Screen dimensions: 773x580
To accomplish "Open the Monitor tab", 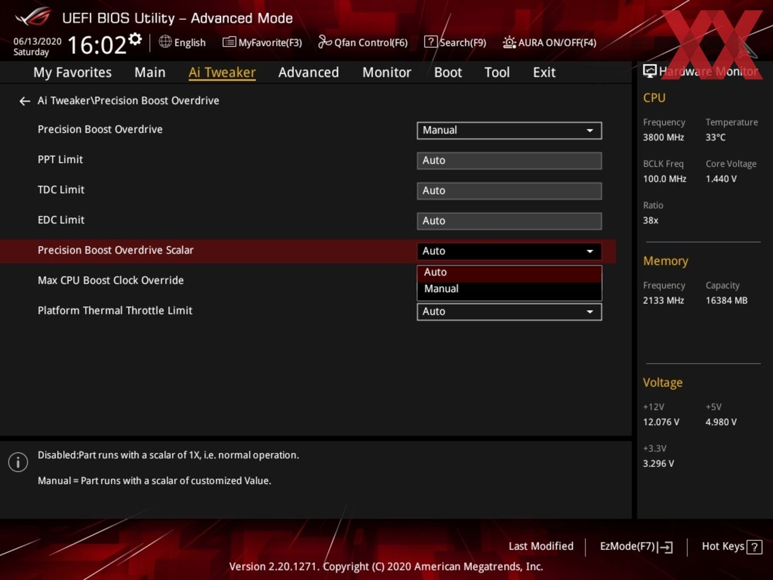I will (x=386, y=72).
